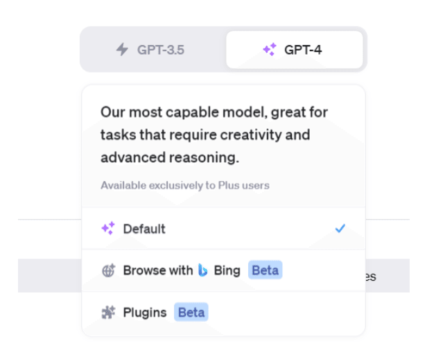
Task: Choose the Default mode option
Action: coord(224,228)
